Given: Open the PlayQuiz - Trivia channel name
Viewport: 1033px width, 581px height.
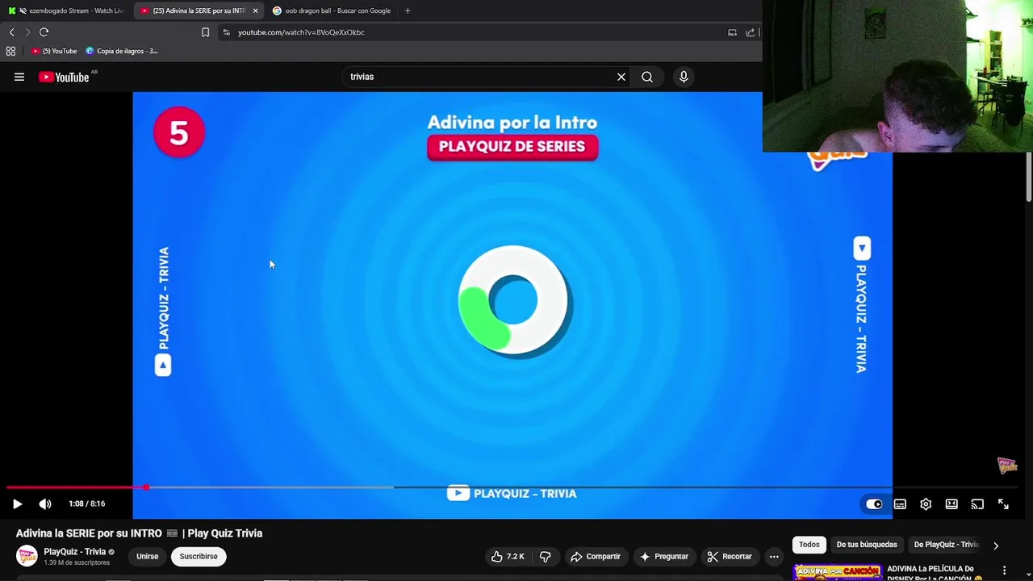Looking at the screenshot, I should click(x=75, y=552).
